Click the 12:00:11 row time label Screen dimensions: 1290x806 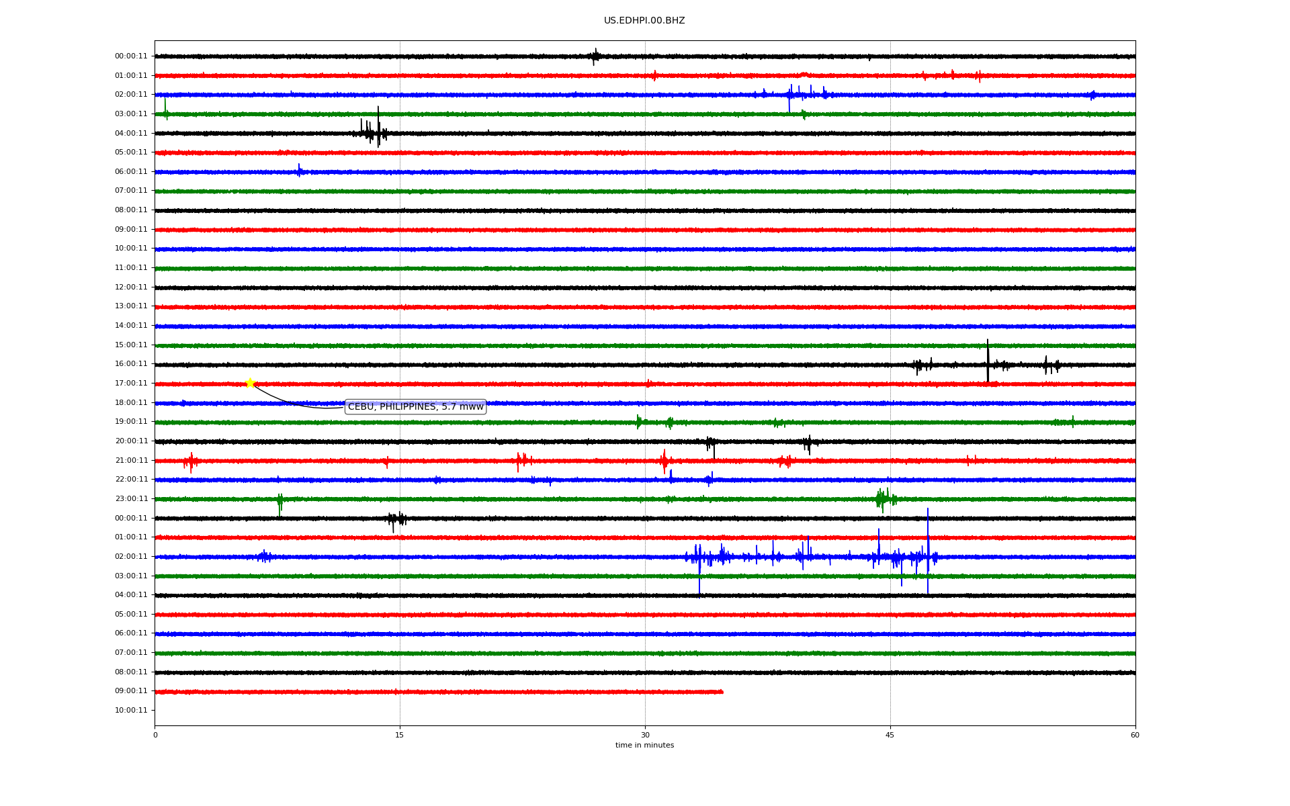pyautogui.click(x=131, y=287)
